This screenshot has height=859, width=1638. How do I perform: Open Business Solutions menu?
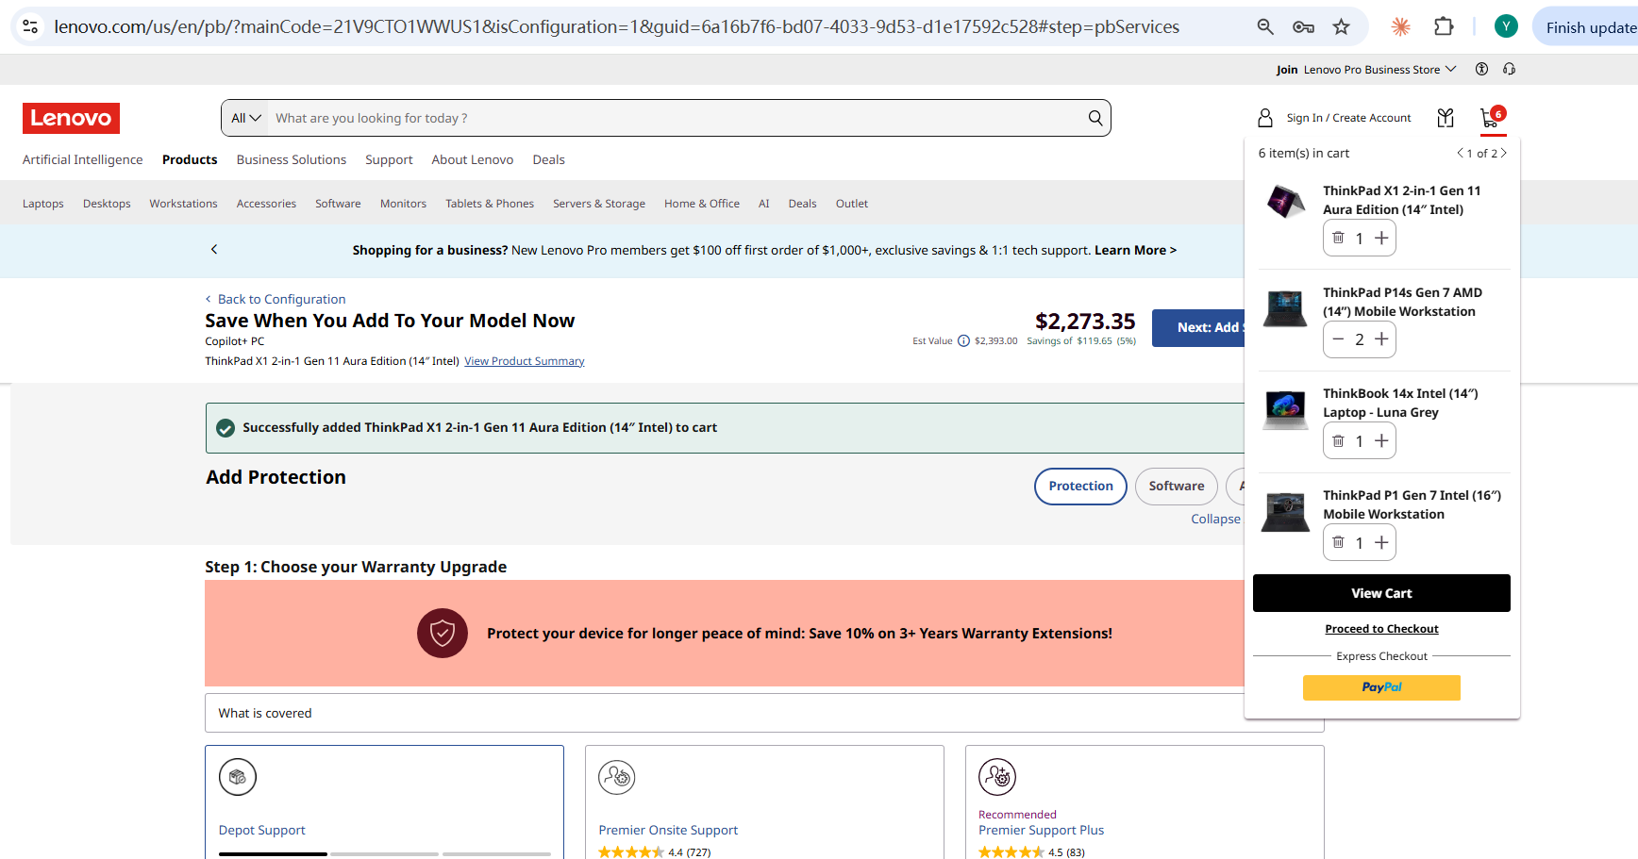292,159
